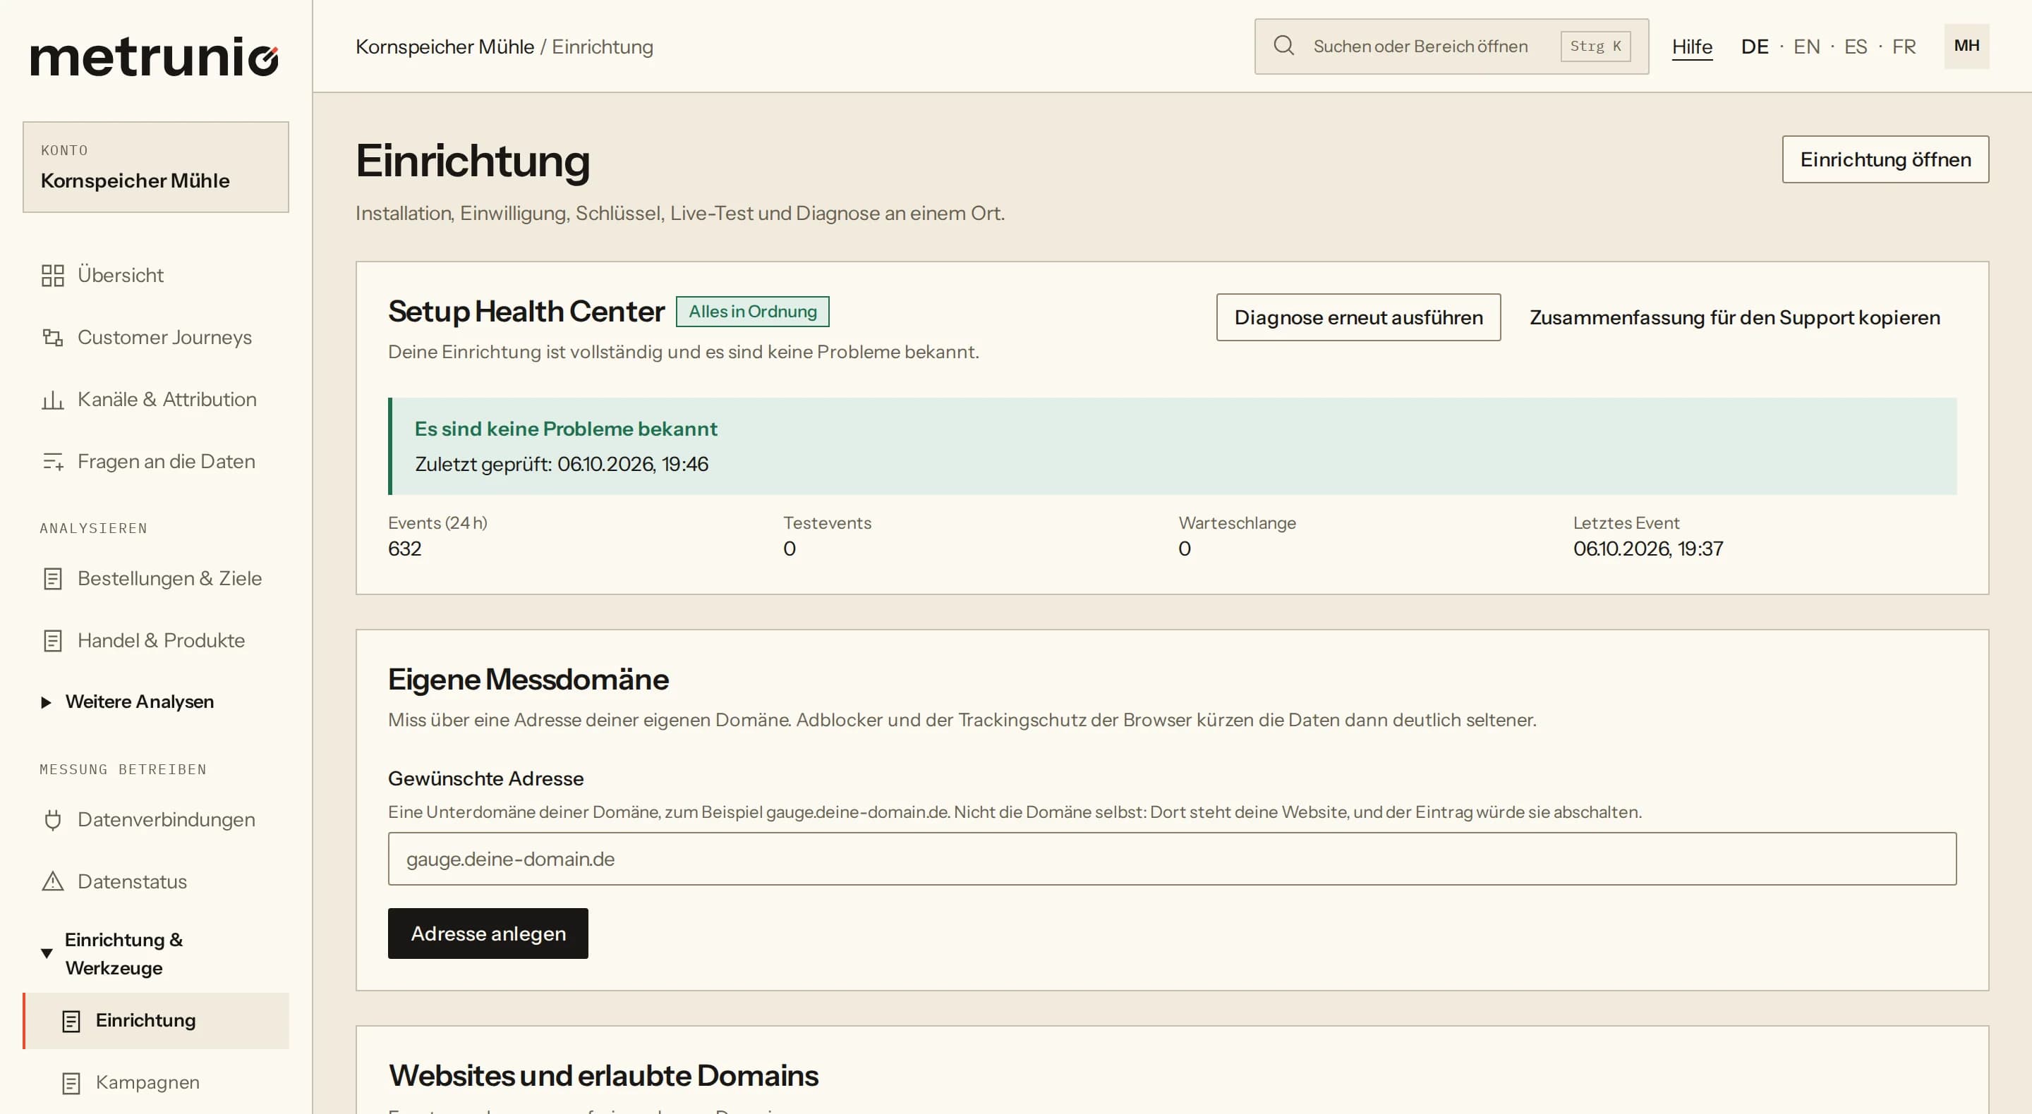Click the Datenstatus warning triangle icon
The image size is (2032, 1114).
[53, 881]
